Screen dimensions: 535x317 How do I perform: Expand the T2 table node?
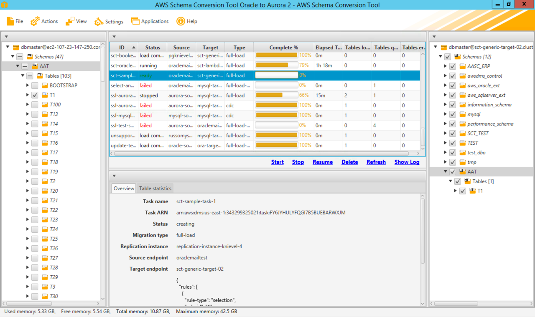click(28, 181)
